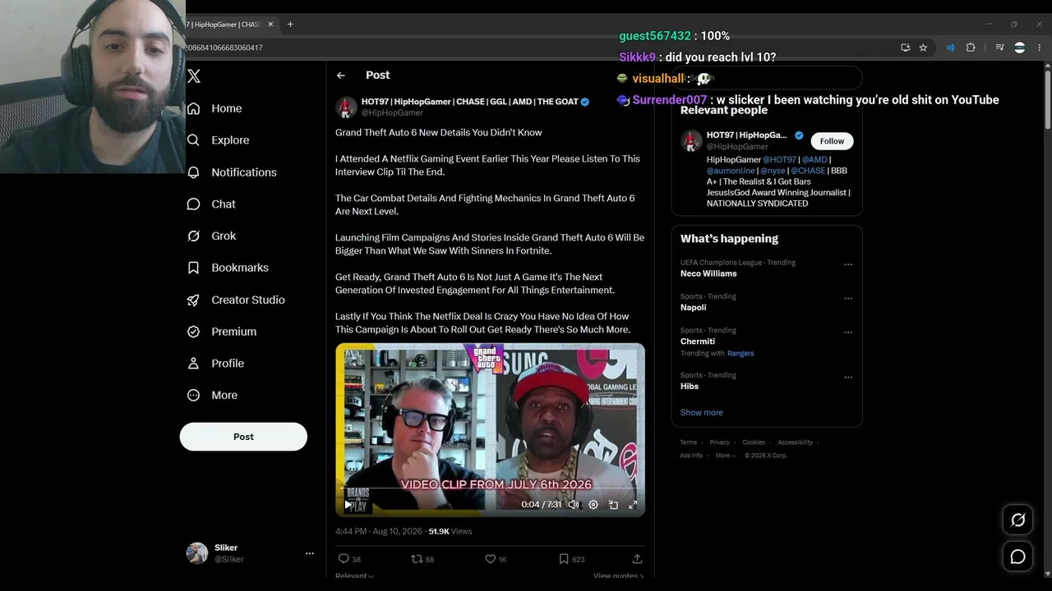Click the floating Grok button
The width and height of the screenshot is (1052, 591).
pos(1017,520)
